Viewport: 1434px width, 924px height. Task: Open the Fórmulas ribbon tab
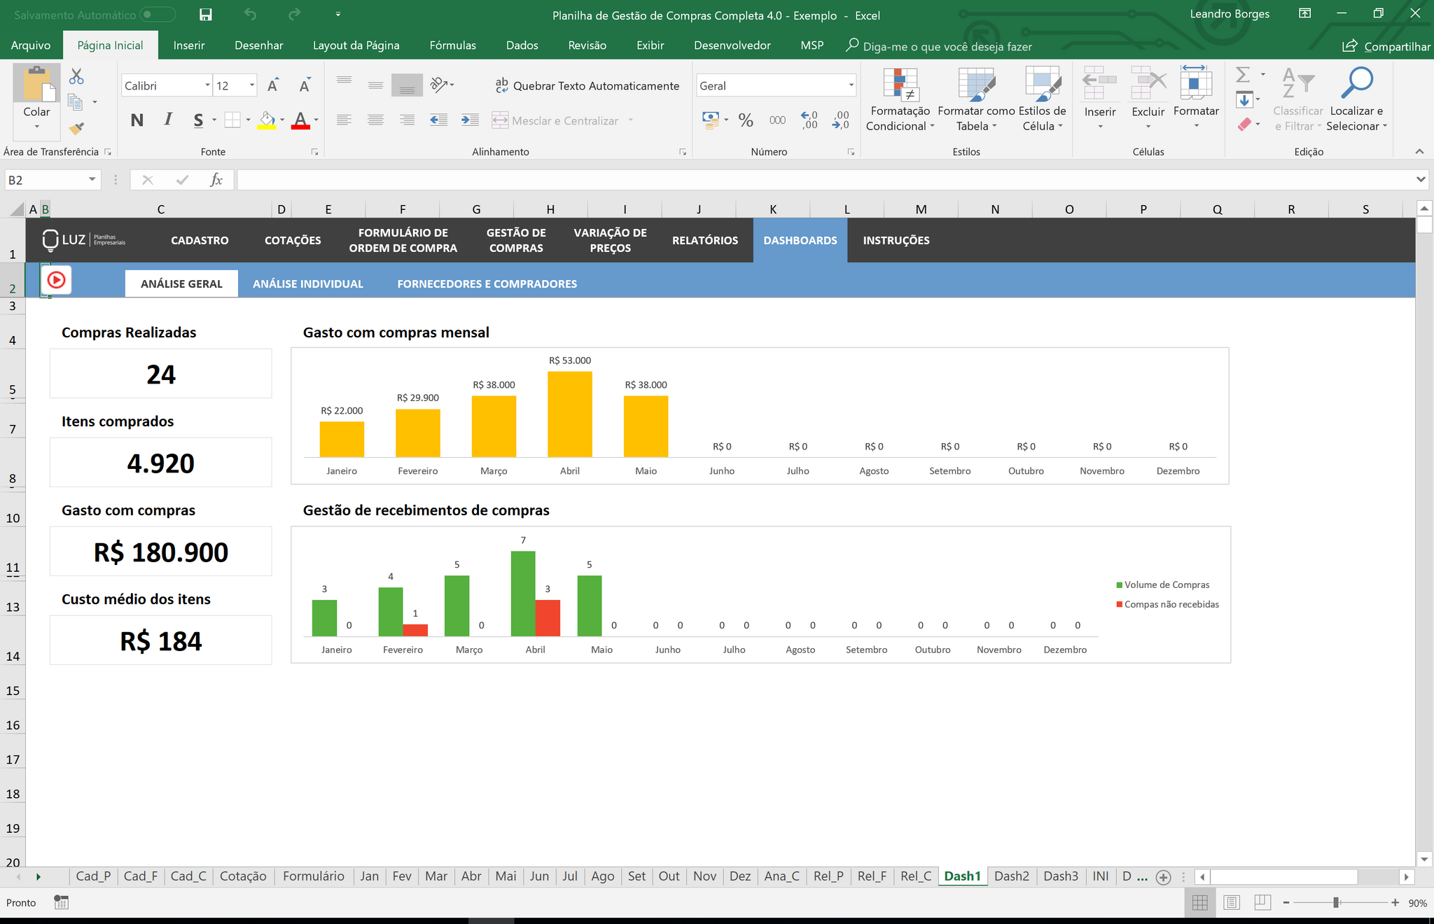coord(452,45)
